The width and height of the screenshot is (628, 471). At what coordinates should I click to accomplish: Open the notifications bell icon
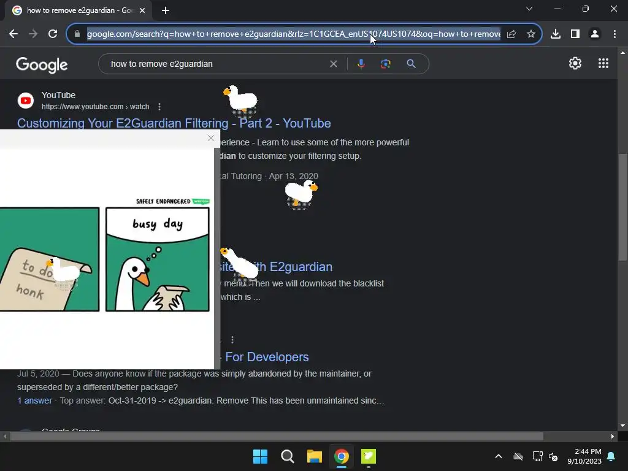(x=611, y=456)
